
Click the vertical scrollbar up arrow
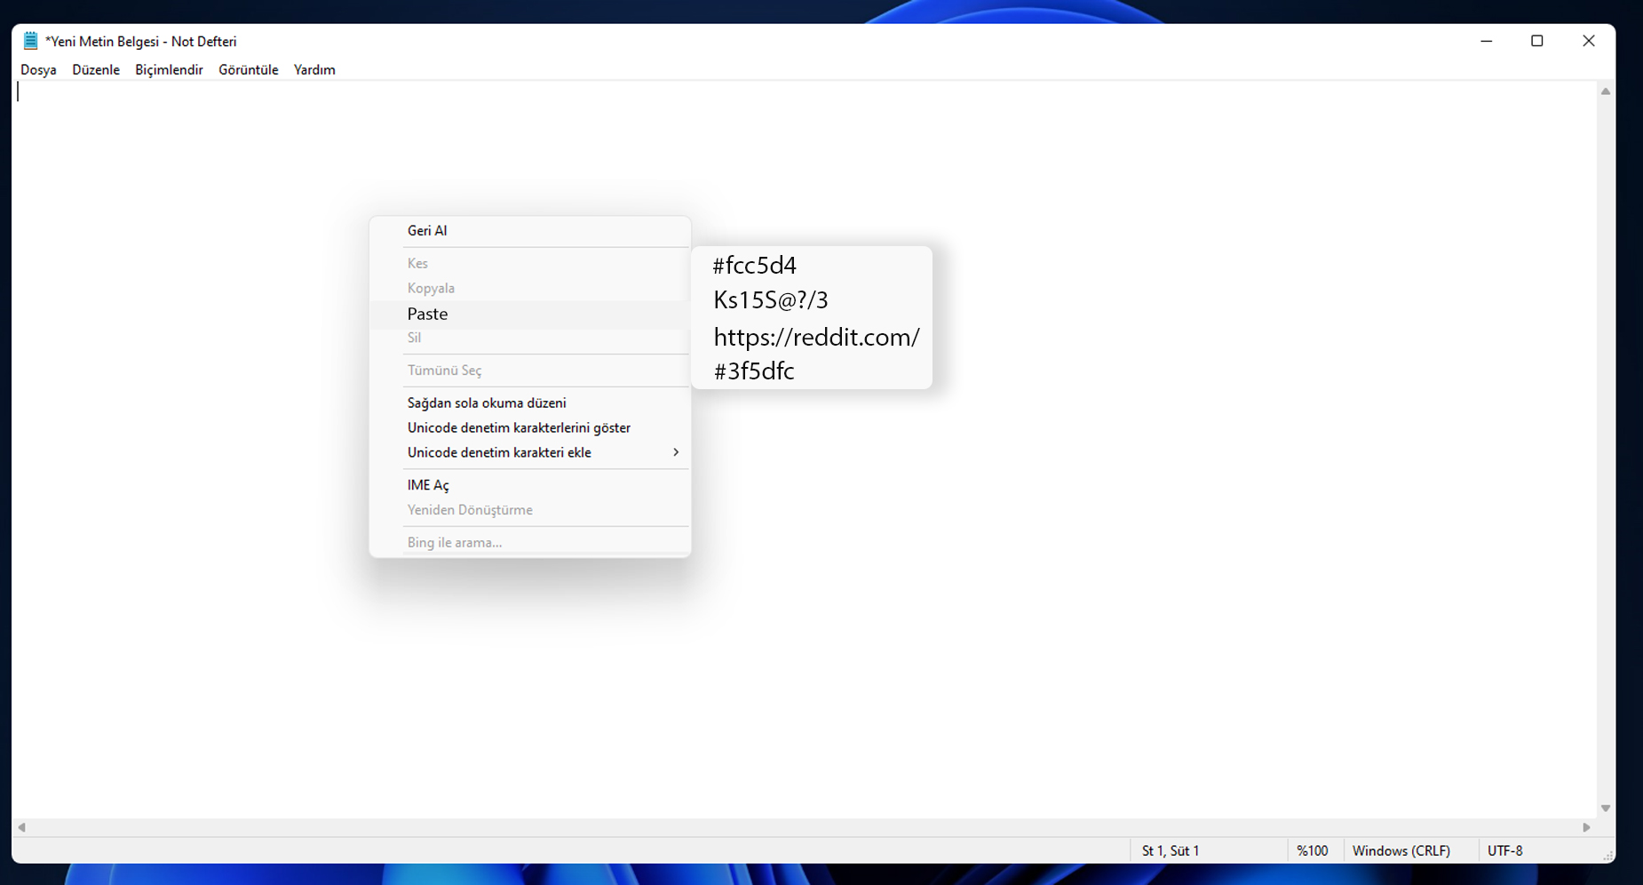[1606, 92]
